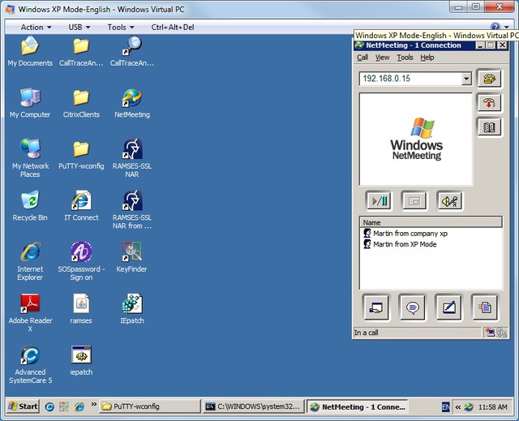Expand hidden system tray icons chevron
Viewport: 519px width, 421px height.
(x=458, y=407)
